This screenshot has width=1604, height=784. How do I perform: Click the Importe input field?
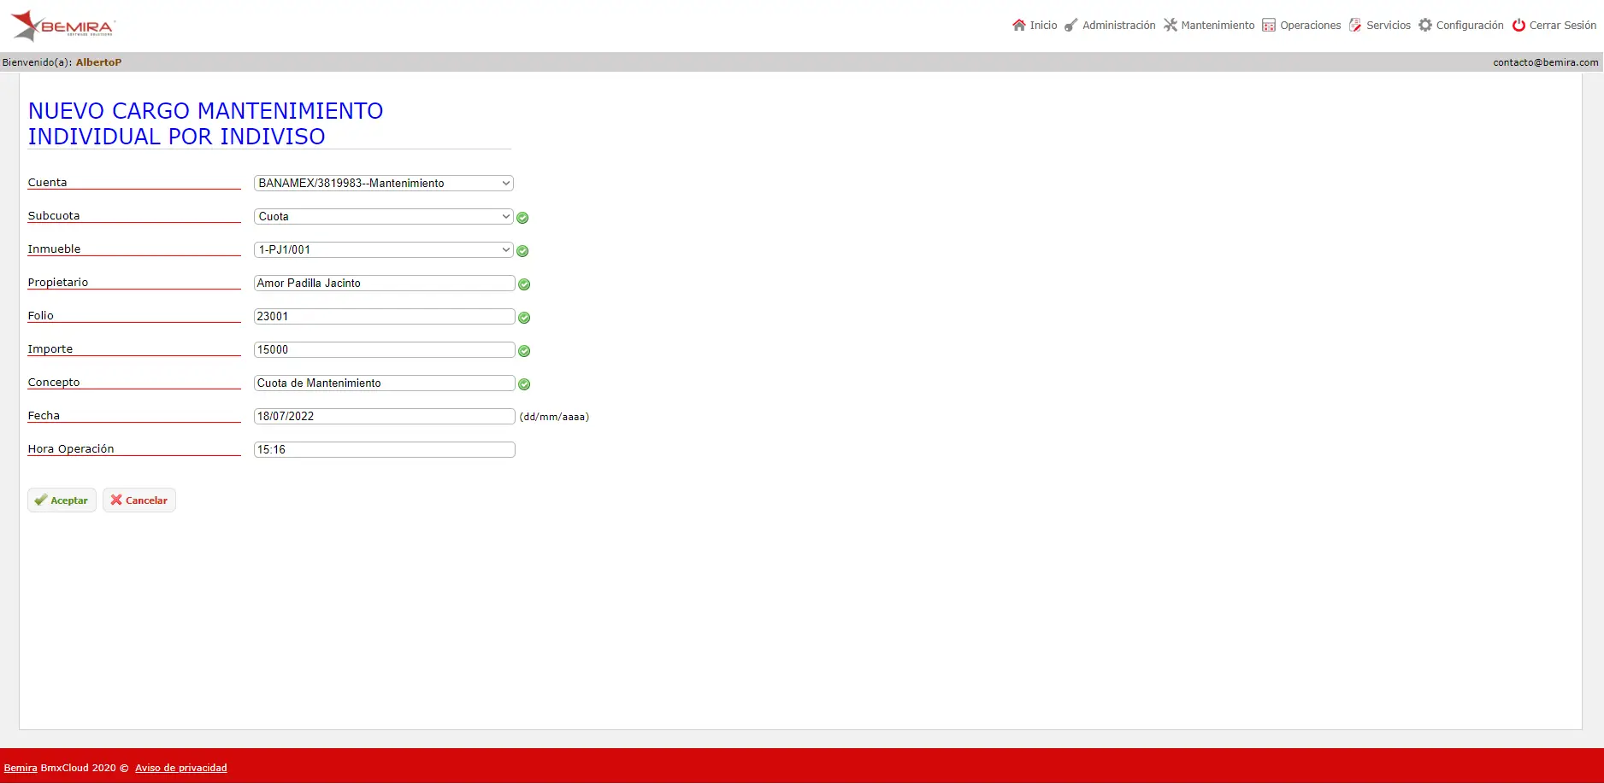tap(385, 349)
